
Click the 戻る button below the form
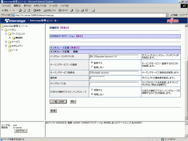(x=73, y=102)
